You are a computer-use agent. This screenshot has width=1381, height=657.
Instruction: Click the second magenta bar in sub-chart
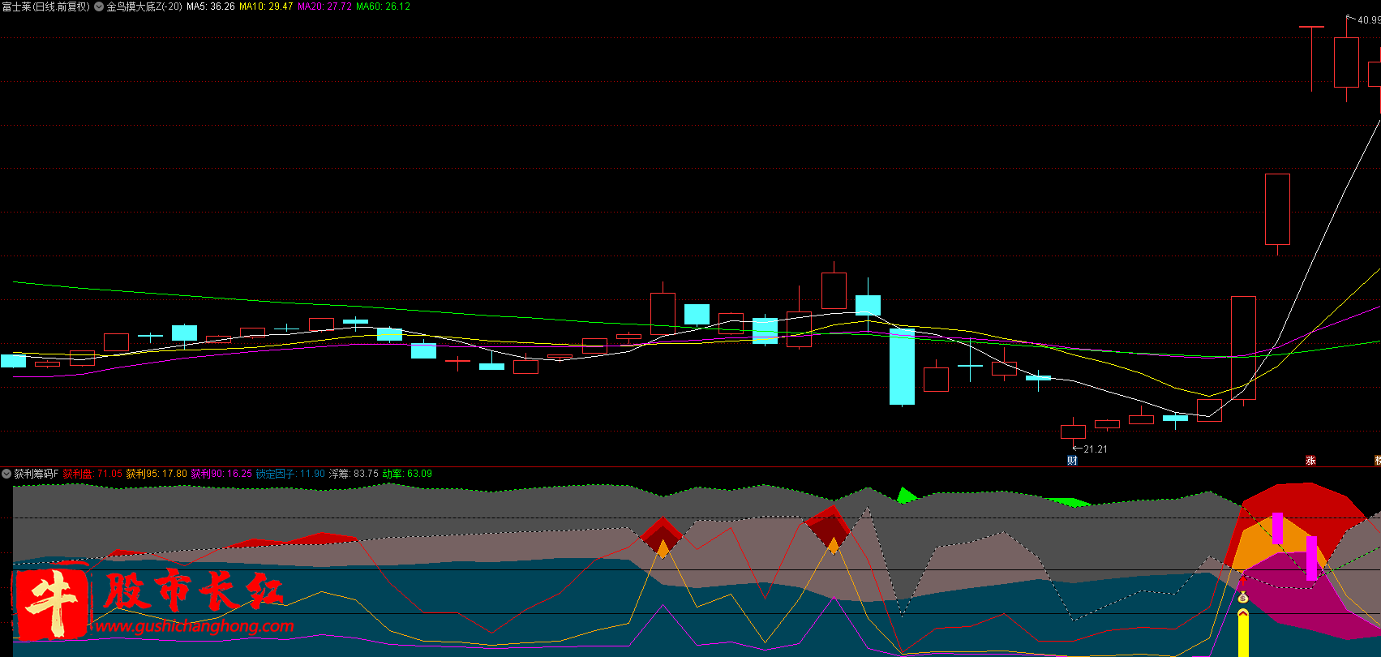pyautogui.click(x=1311, y=558)
